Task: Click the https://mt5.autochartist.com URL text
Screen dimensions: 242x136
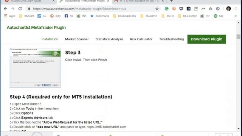Action: [106, 127]
